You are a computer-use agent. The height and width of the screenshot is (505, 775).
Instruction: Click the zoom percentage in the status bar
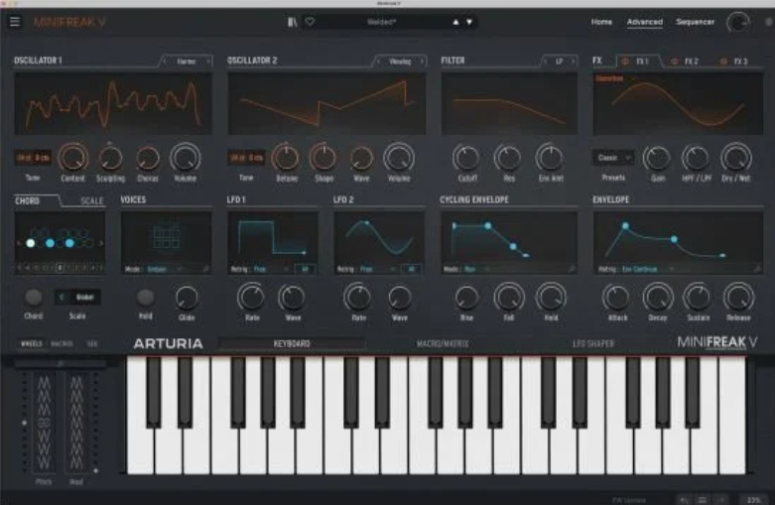[753, 500]
